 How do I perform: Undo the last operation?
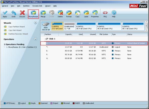(13, 14)
